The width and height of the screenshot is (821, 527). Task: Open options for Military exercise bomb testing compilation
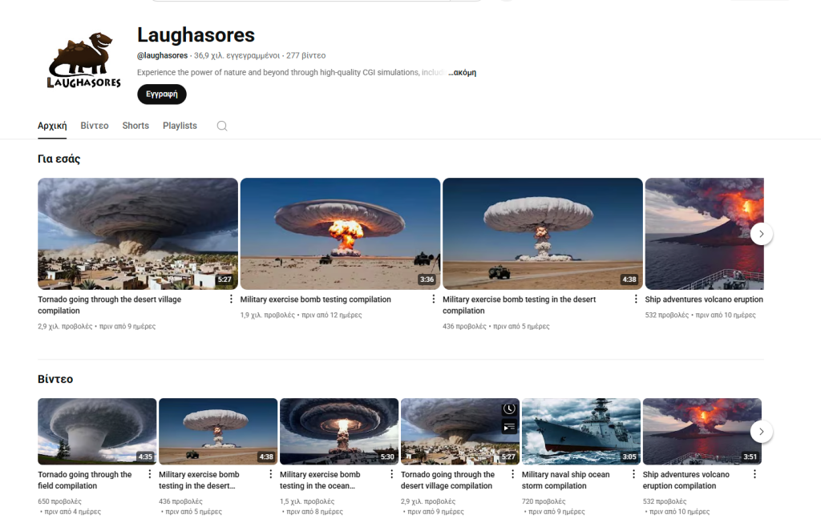coord(433,299)
